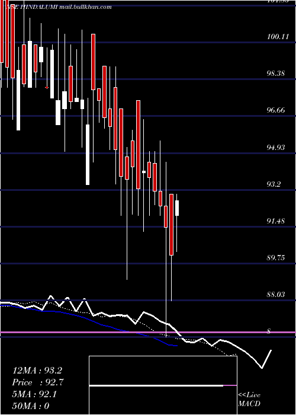Click the 12MA : 93.2 readout
The image size is (296, 415).
coord(37,371)
